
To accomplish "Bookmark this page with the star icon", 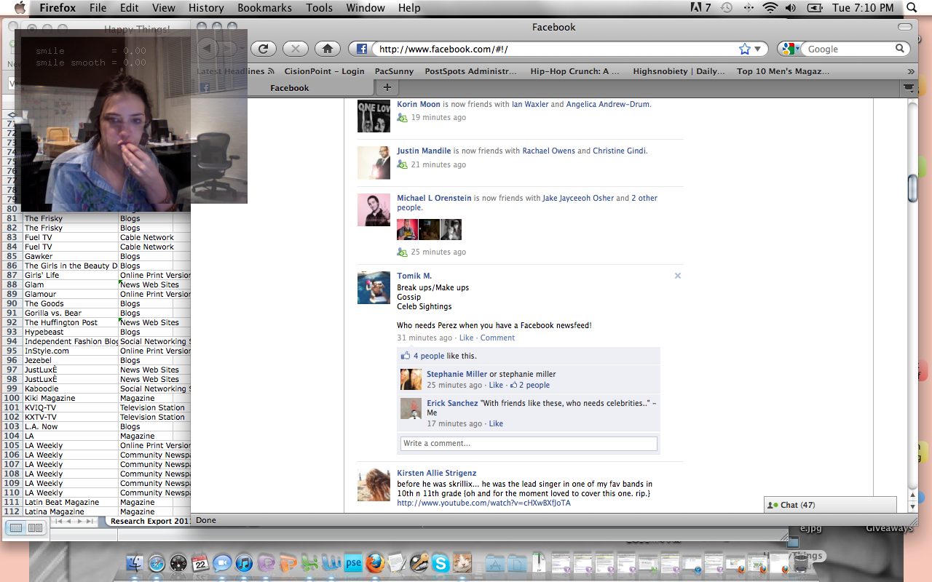I will [x=744, y=49].
